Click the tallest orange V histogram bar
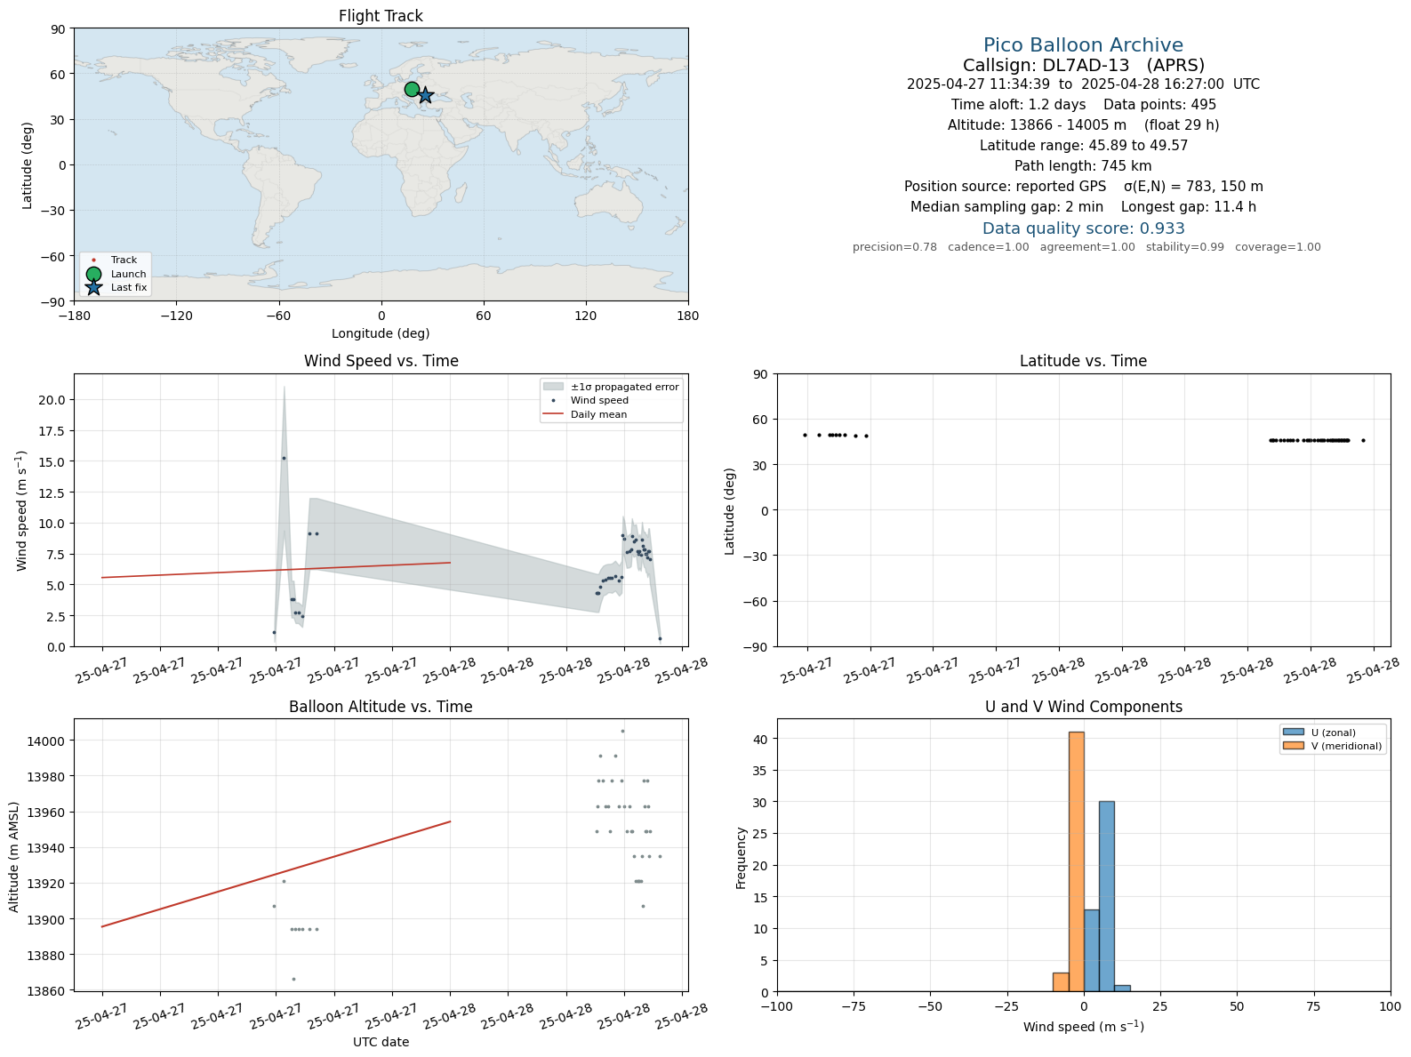The image size is (1411, 1057). tap(1076, 861)
